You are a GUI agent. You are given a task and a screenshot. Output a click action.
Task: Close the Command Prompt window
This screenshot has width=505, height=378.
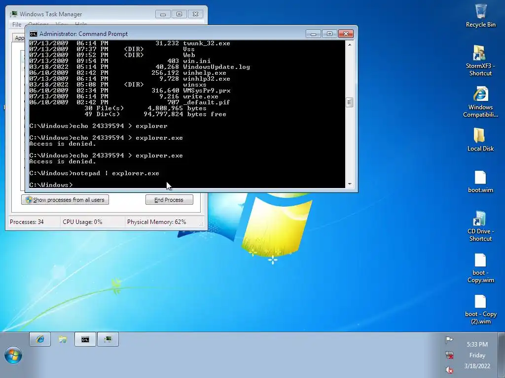click(346, 34)
